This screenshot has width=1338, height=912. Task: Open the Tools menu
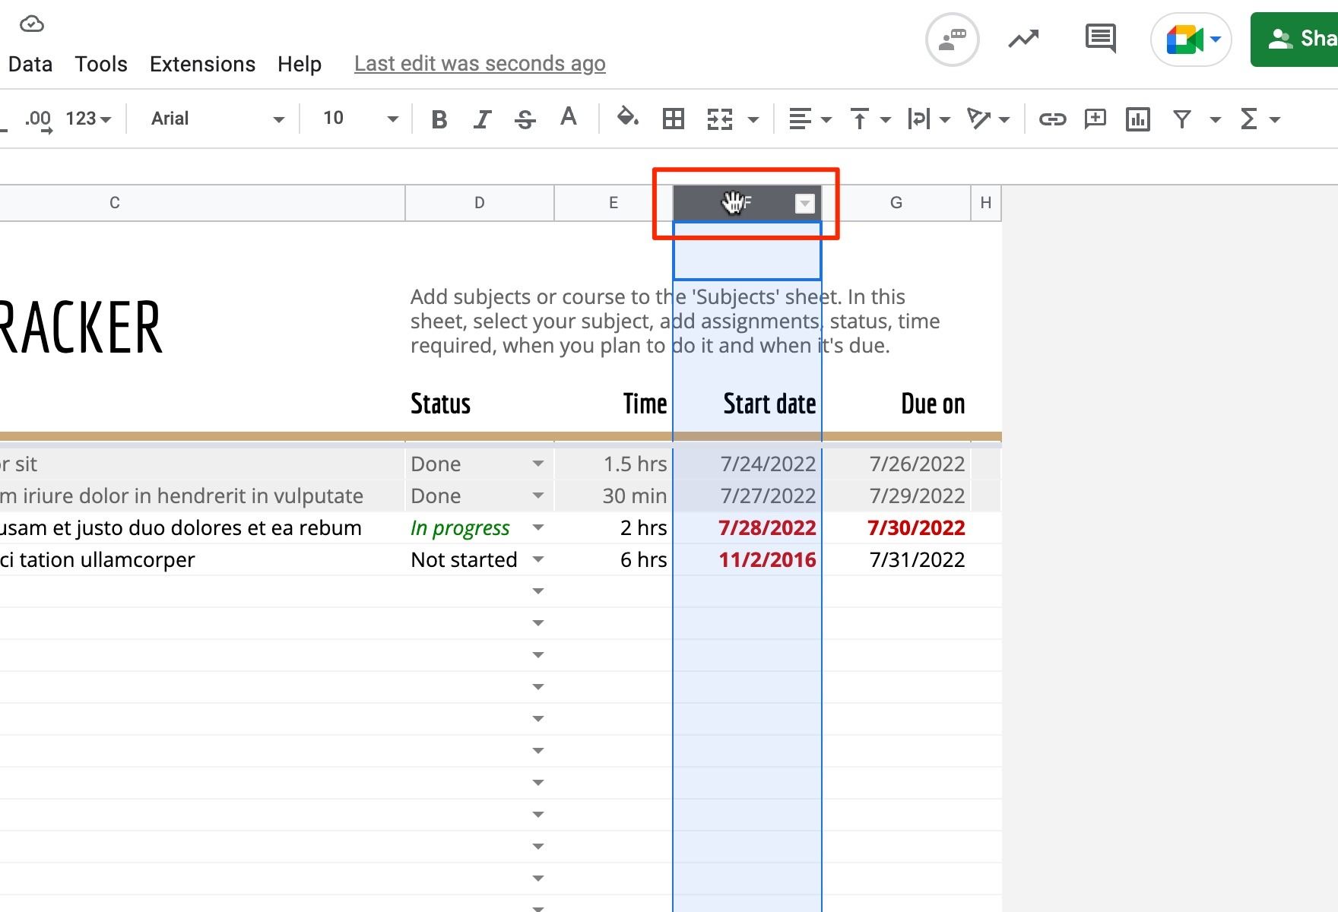point(101,64)
